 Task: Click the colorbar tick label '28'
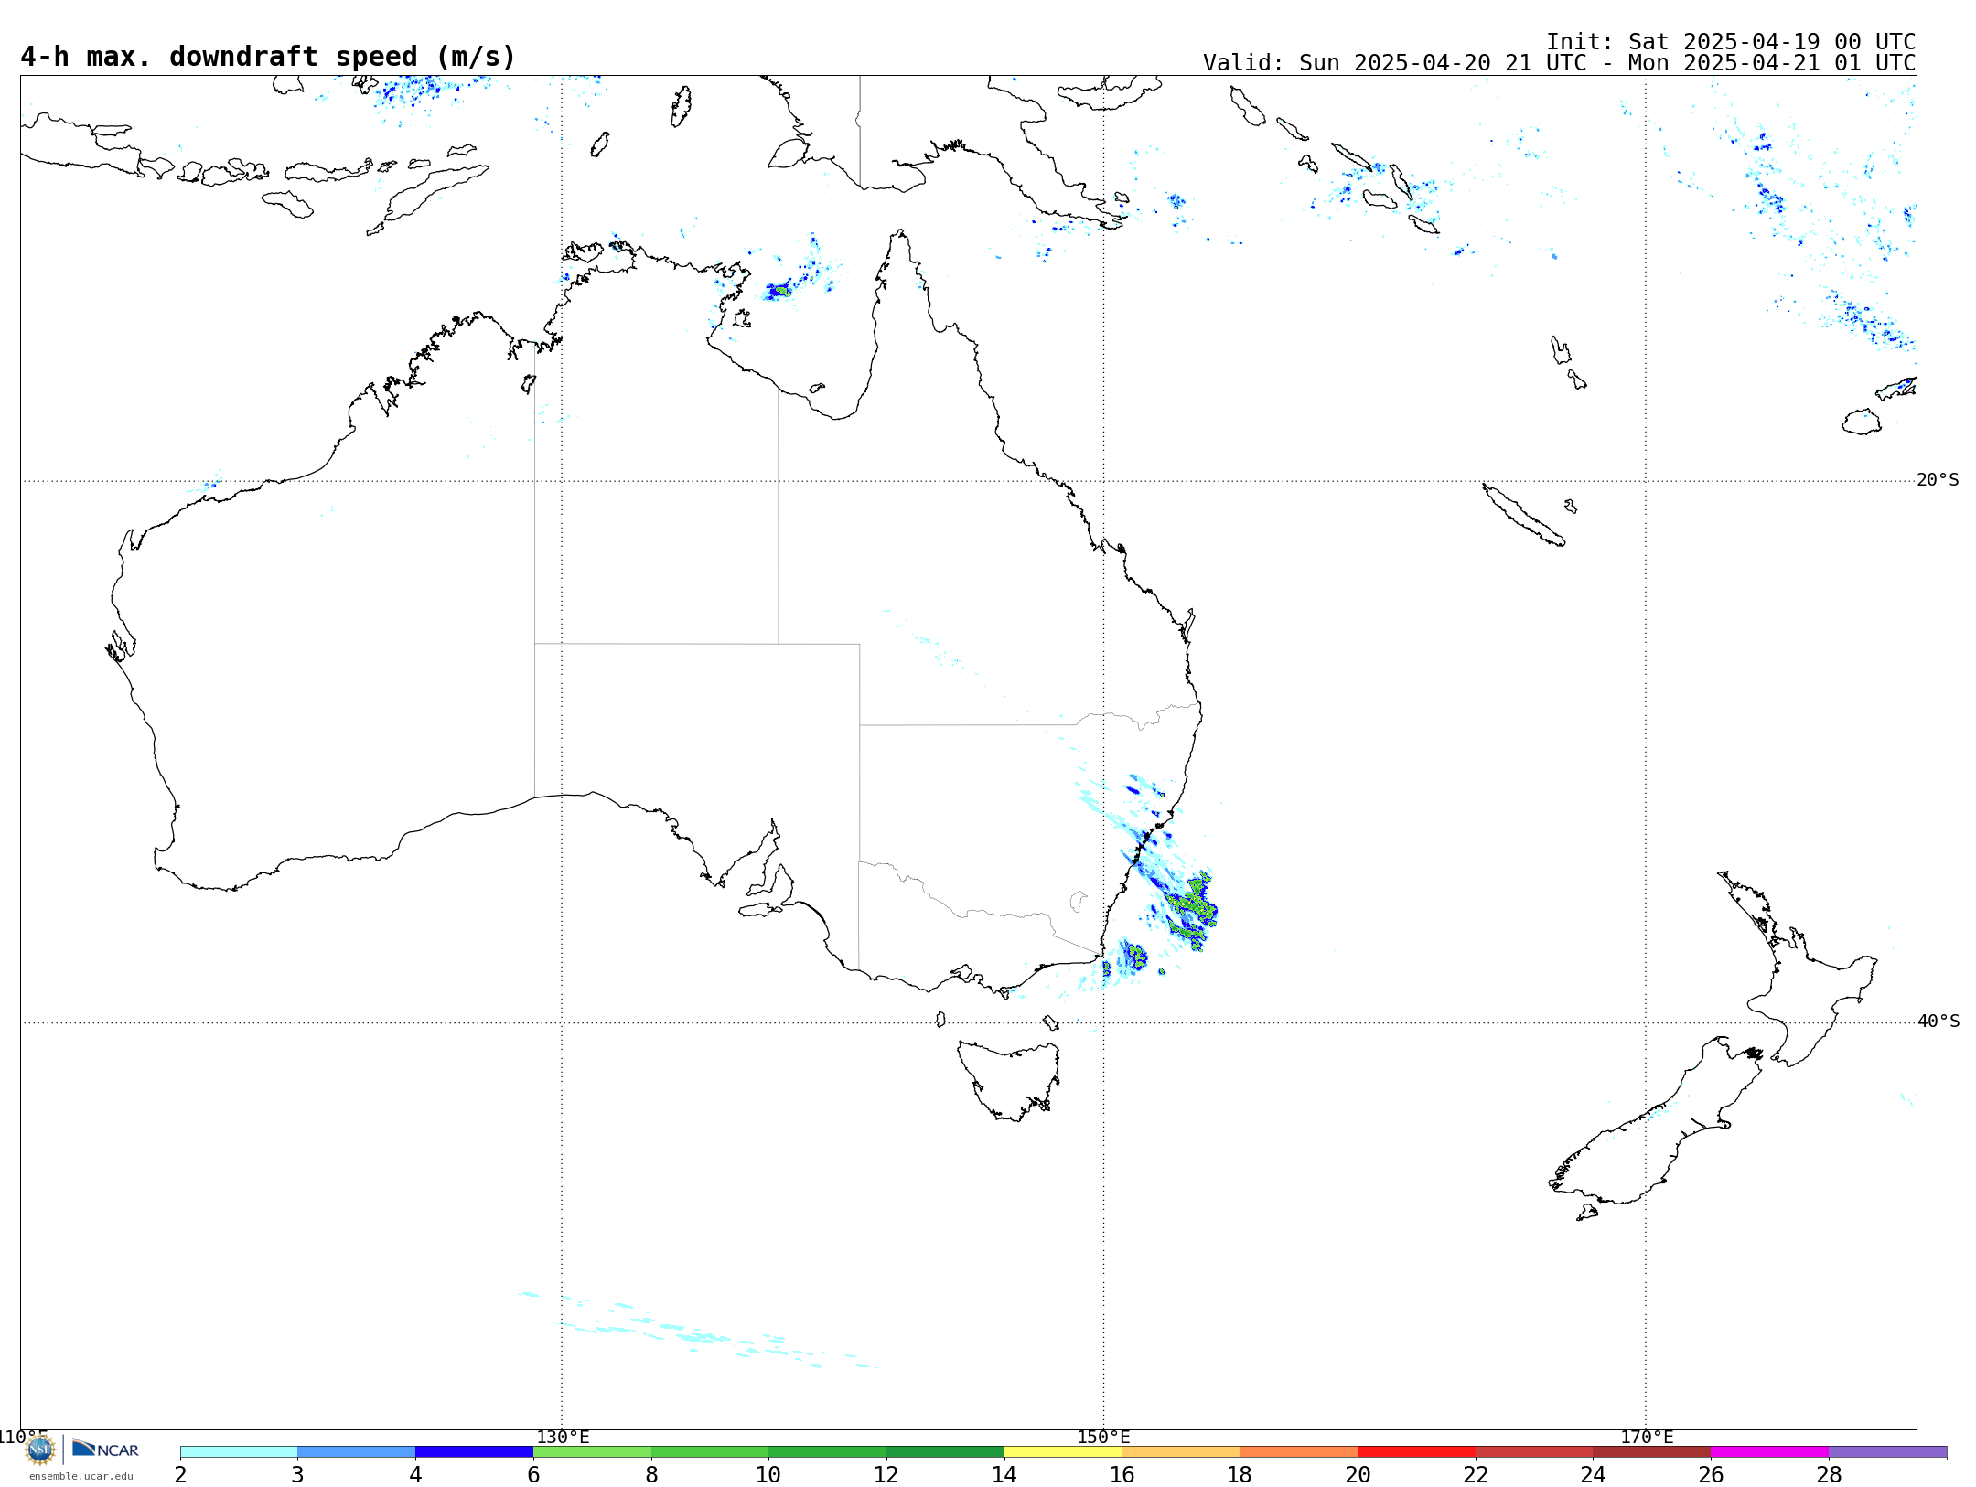pos(1829,1475)
